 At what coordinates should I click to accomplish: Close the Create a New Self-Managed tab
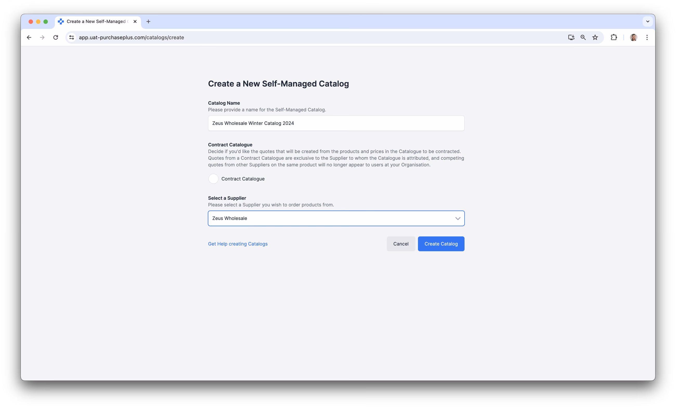(135, 21)
